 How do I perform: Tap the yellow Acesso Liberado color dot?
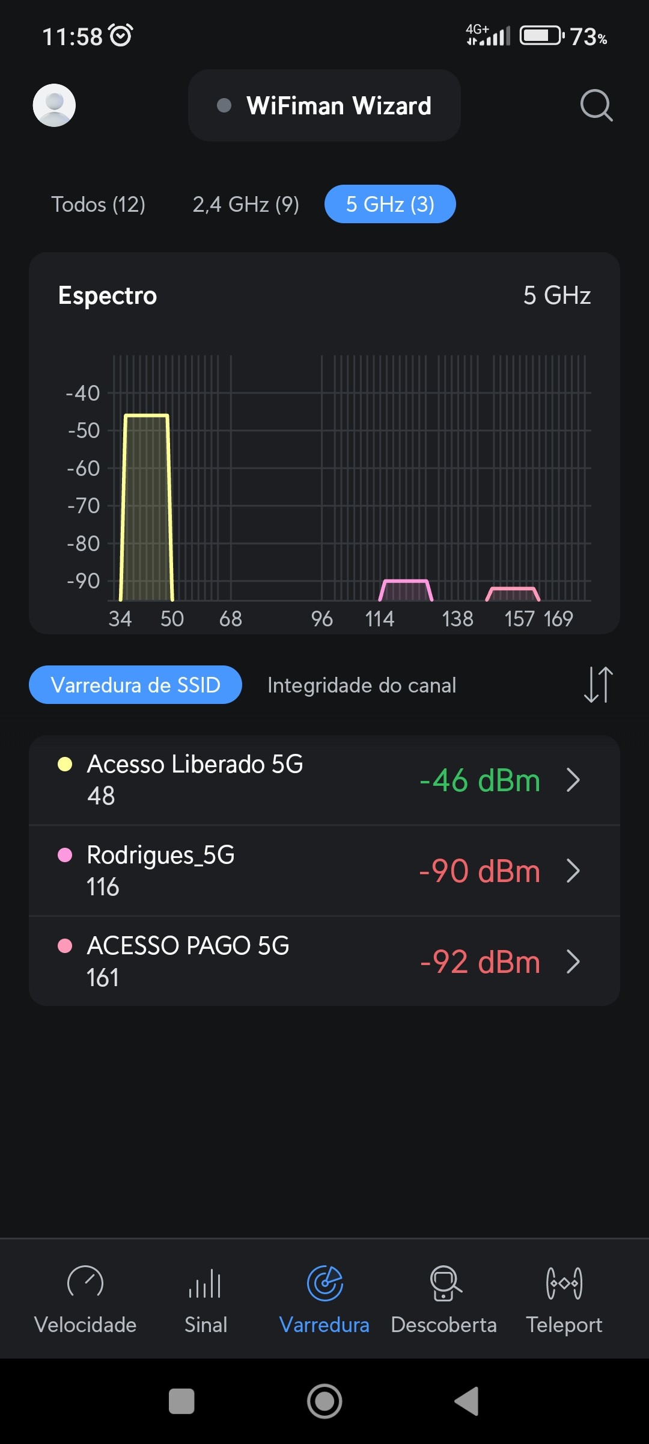coord(65,764)
